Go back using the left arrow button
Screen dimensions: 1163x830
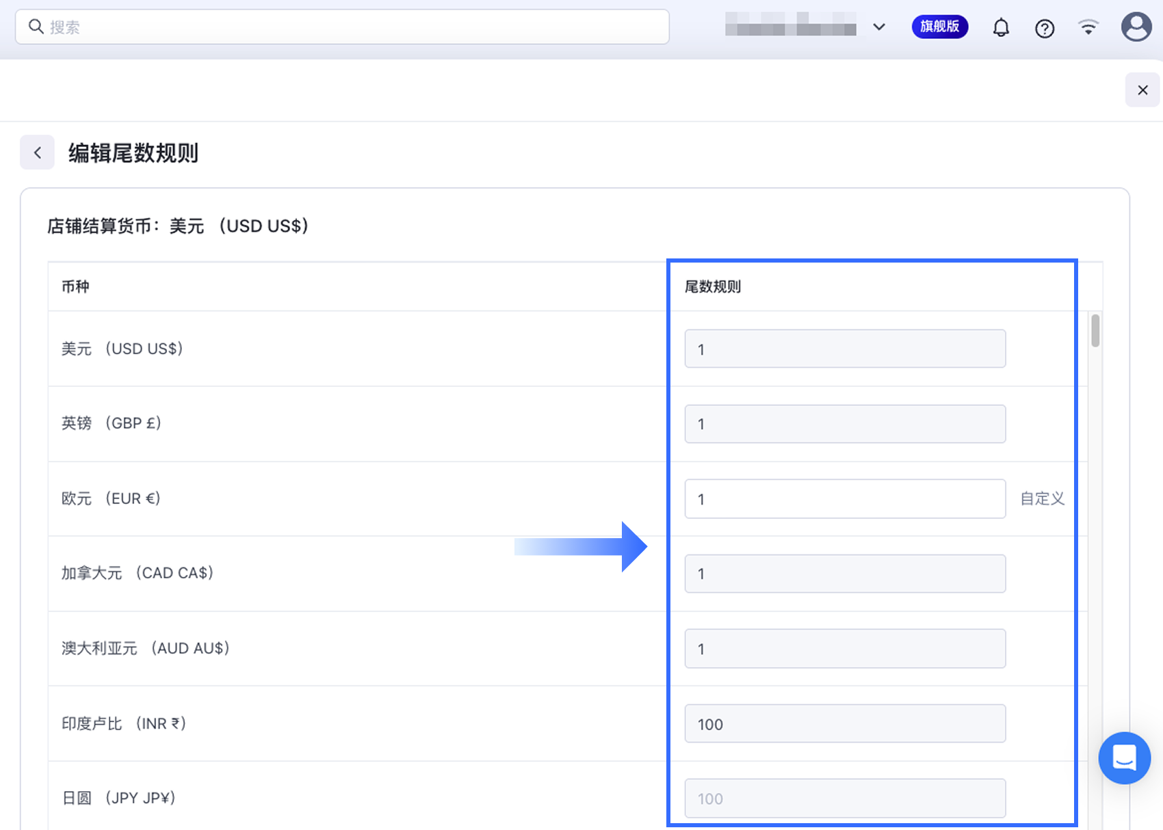click(x=38, y=152)
